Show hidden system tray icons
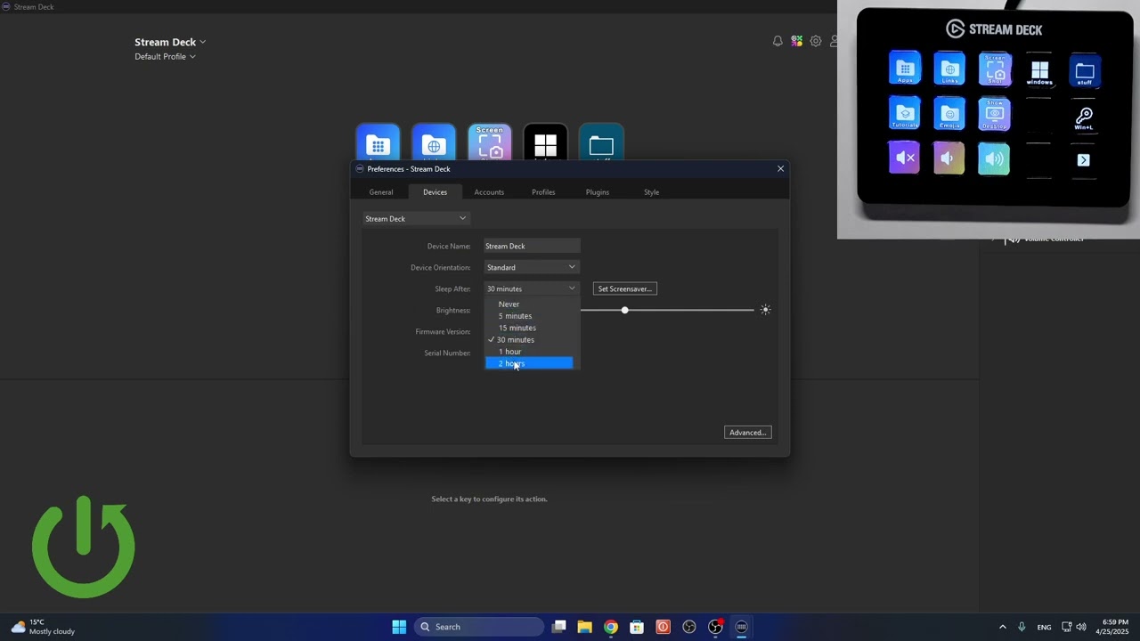 (x=1002, y=627)
